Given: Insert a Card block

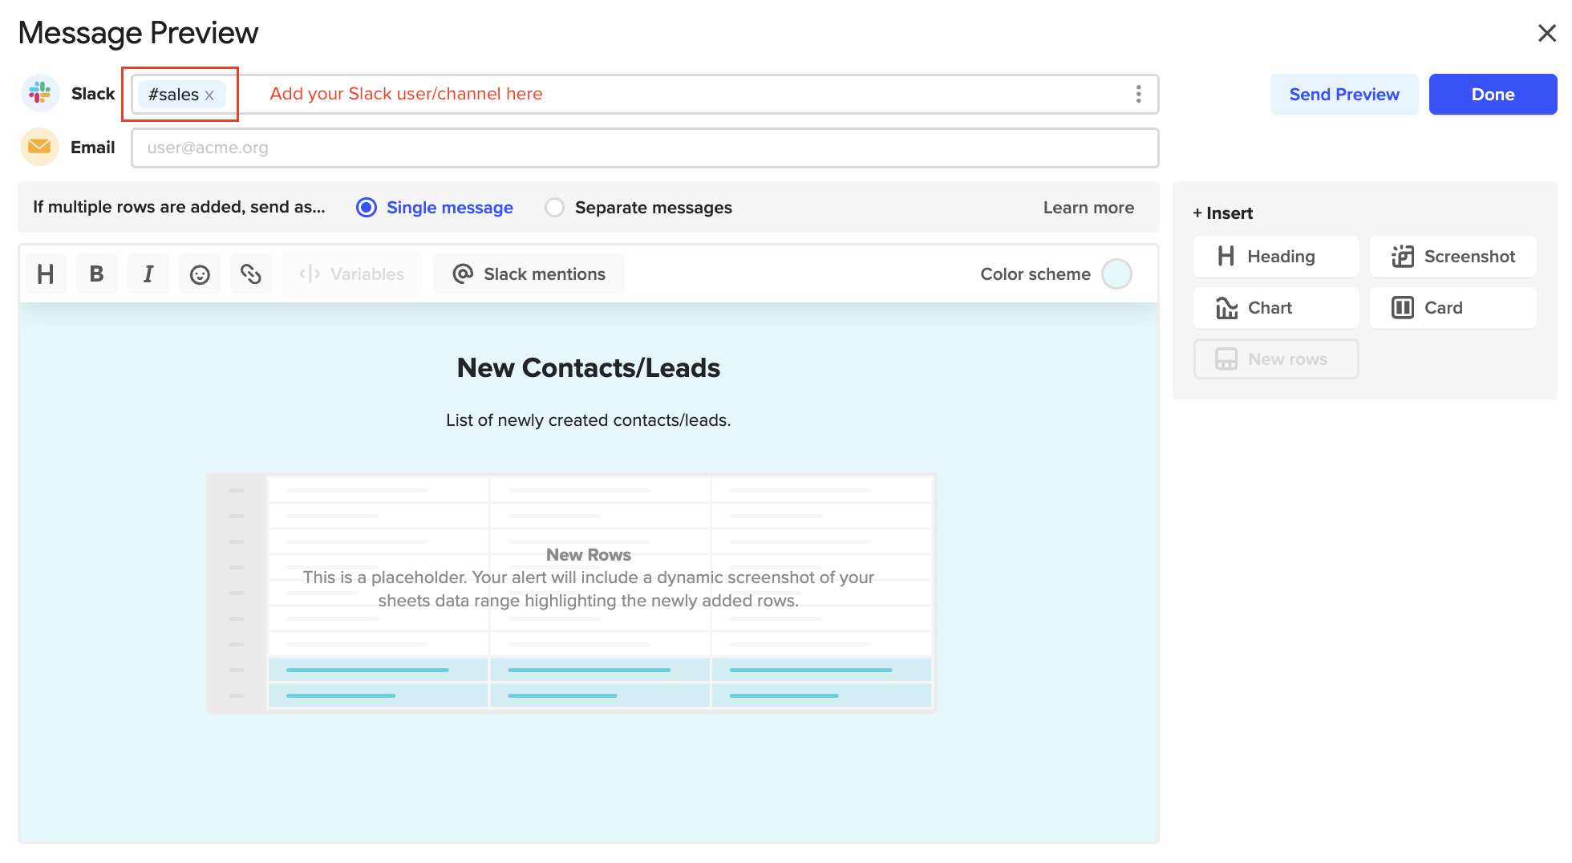Looking at the screenshot, I should pyautogui.click(x=1453, y=308).
